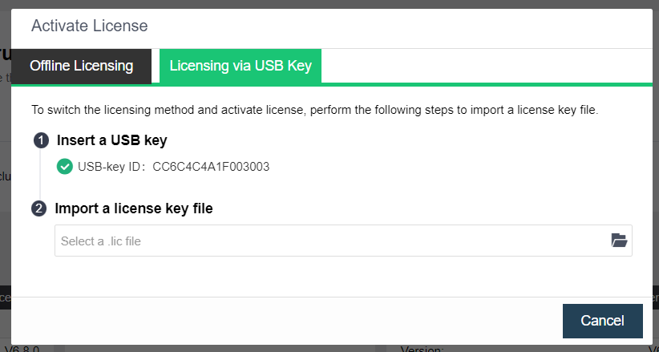Click the Import a license key file heading
Viewport: 659px width, 352px height.
tap(134, 208)
